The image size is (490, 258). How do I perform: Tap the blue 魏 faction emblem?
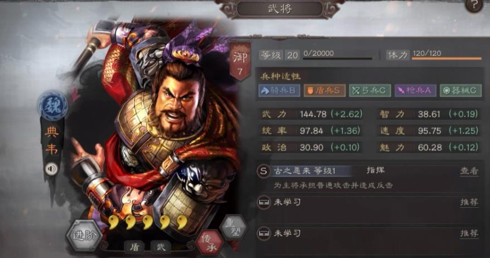point(52,106)
